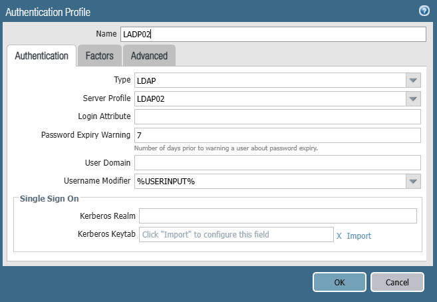Focus the Login Attribute input field

[x=277, y=116]
